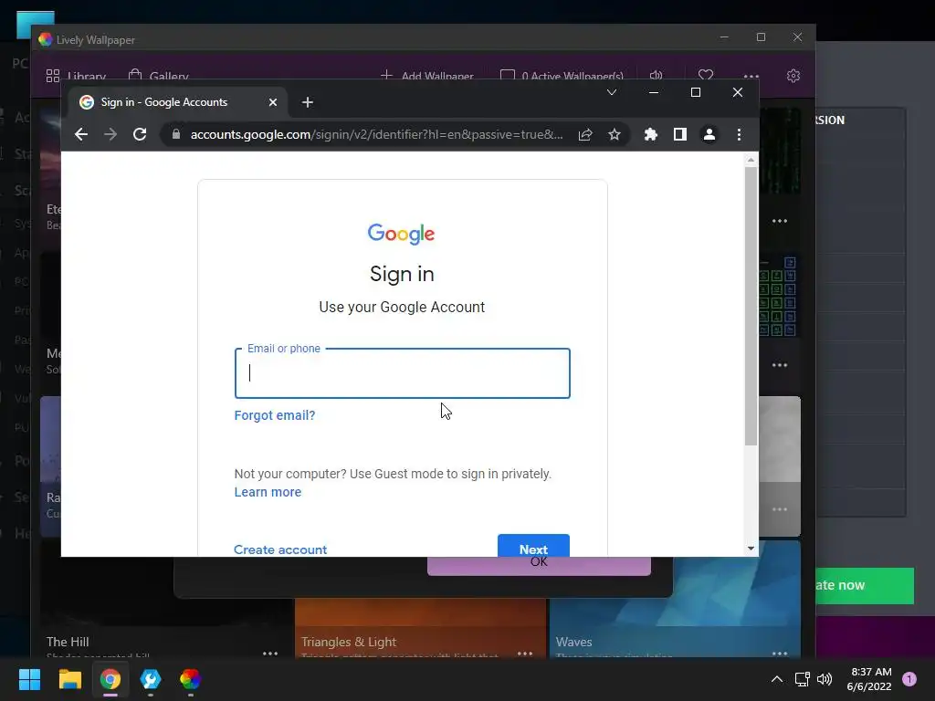Click the Lively volume icon
The width and height of the screenshot is (935, 701).
coord(656,75)
